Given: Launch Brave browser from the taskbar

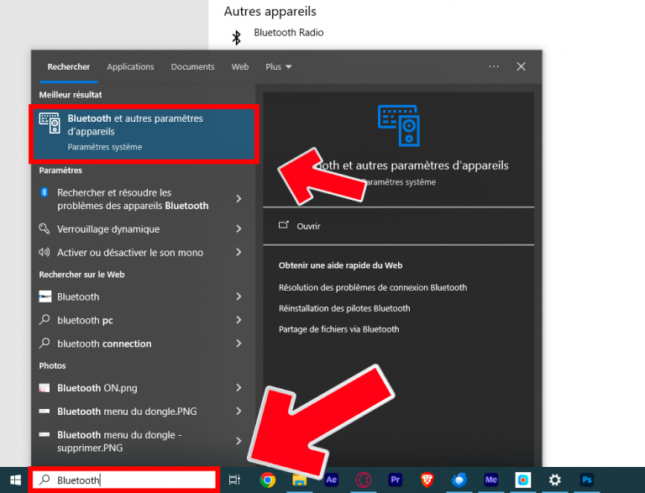Looking at the screenshot, I should [x=427, y=480].
